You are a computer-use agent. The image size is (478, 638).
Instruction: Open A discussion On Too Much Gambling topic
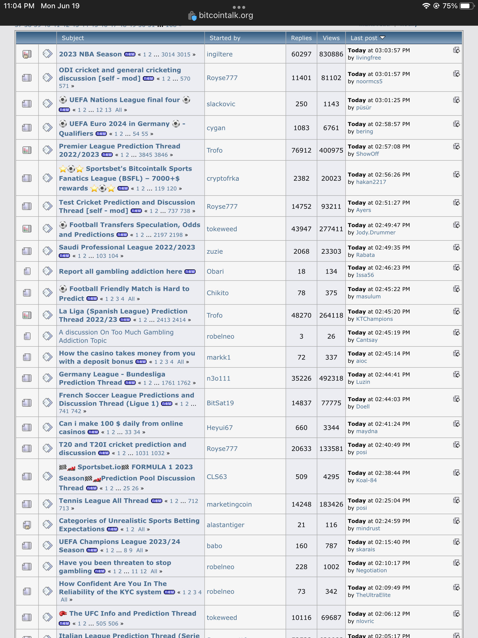[x=116, y=336]
